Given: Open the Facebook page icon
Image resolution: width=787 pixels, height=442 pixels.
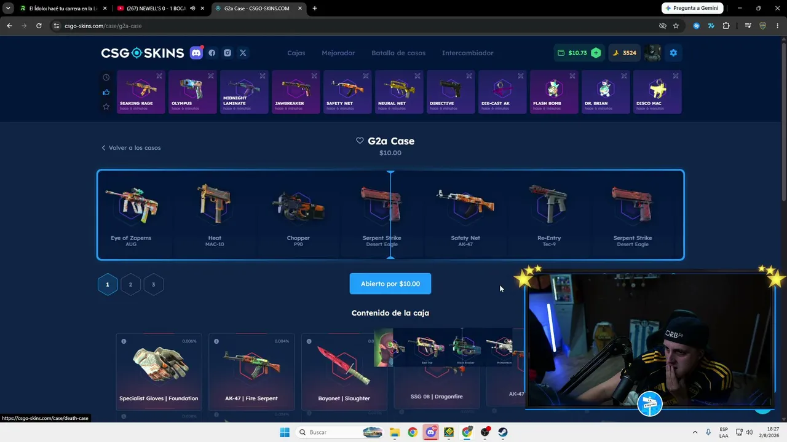Looking at the screenshot, I should pos(212,53).
